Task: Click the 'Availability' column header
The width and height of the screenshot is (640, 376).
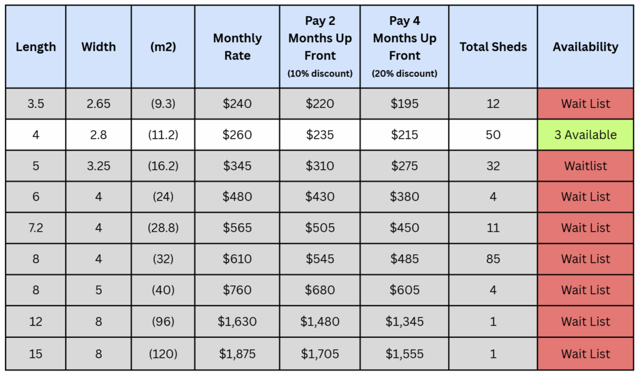Action: pyautogui.click(x=585, y=47)
